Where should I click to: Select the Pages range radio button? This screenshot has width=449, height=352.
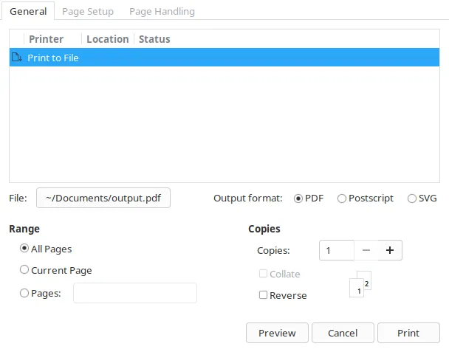click(24, 293)
